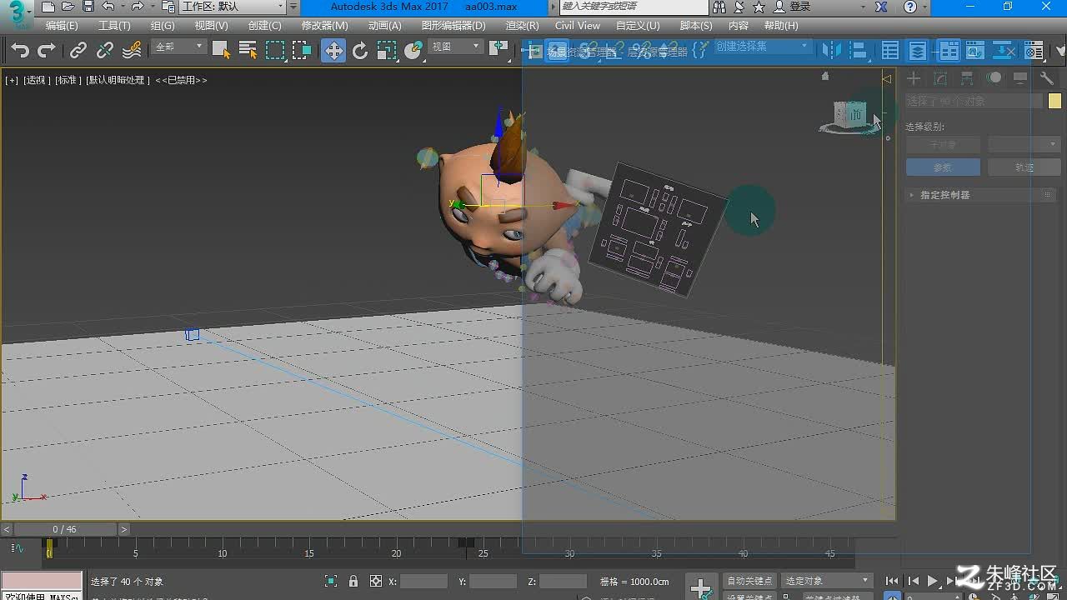This screenshot has width=1067, height=600.
Task: Open the Hierarchy command panel tab
Action: tap(967, 78)
